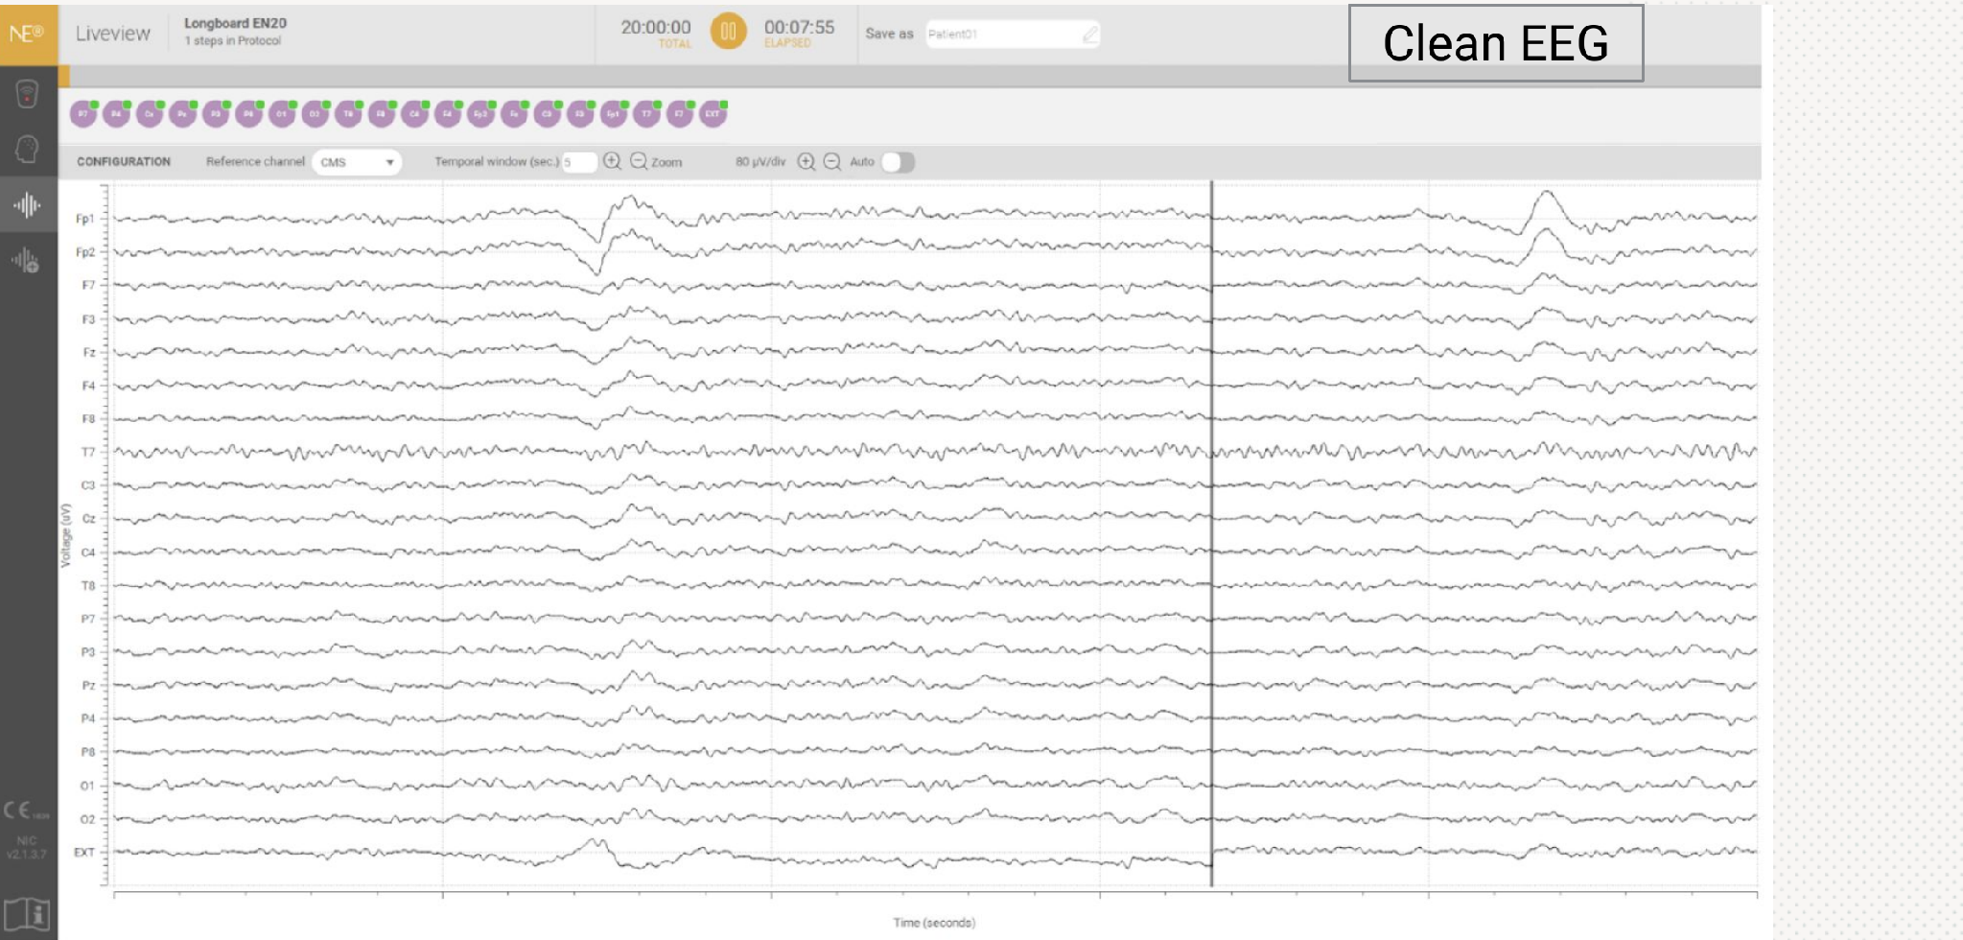Click the Fz trace label on the plot axis

(x=89, y=353)
